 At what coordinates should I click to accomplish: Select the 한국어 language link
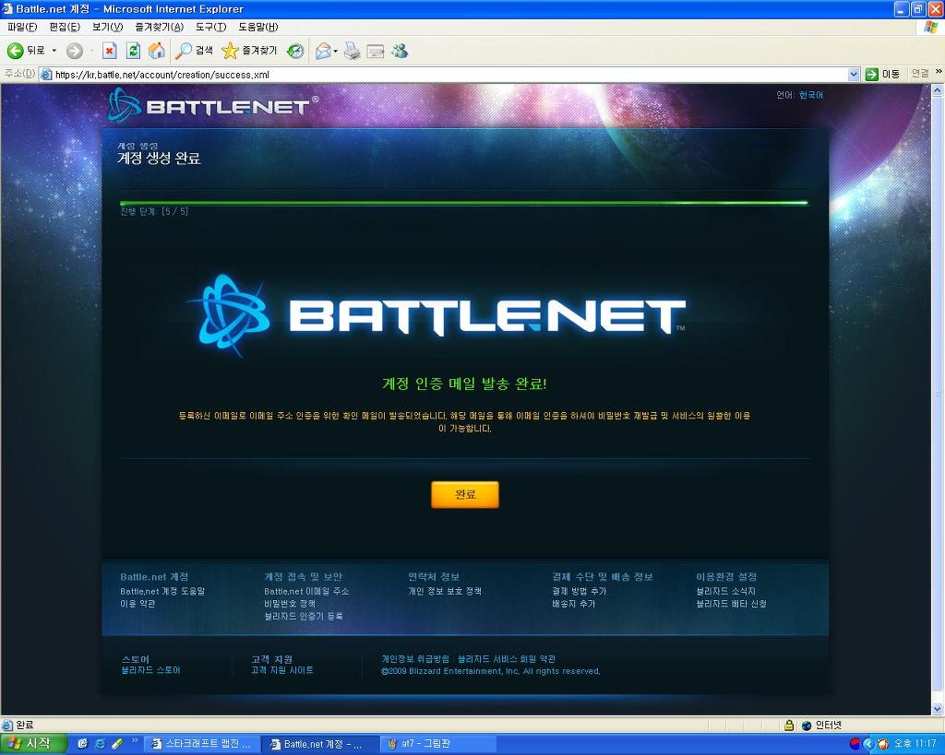[810, 95]
